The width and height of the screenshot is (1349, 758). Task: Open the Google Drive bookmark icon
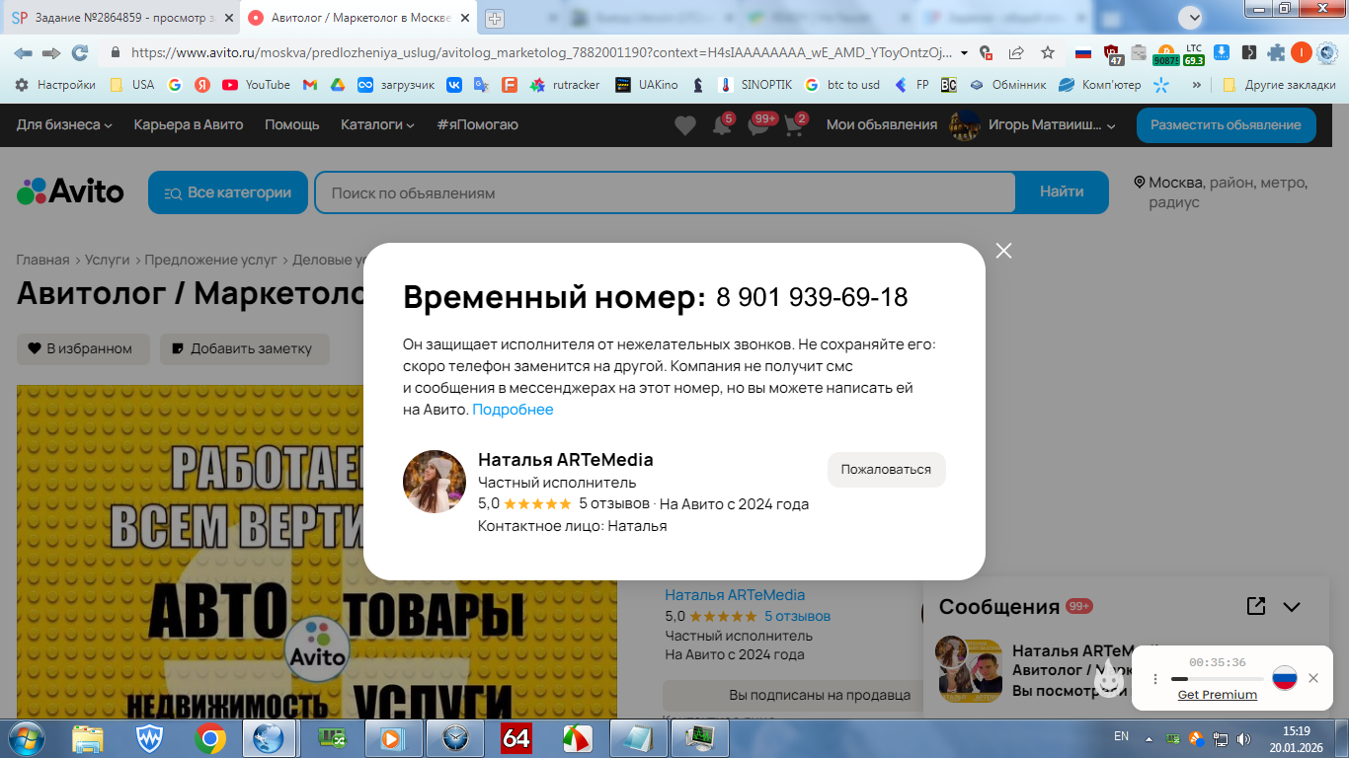coord(337,85)
